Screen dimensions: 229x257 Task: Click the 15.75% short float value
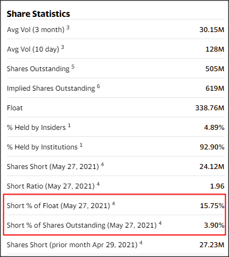tap(212, 206)
